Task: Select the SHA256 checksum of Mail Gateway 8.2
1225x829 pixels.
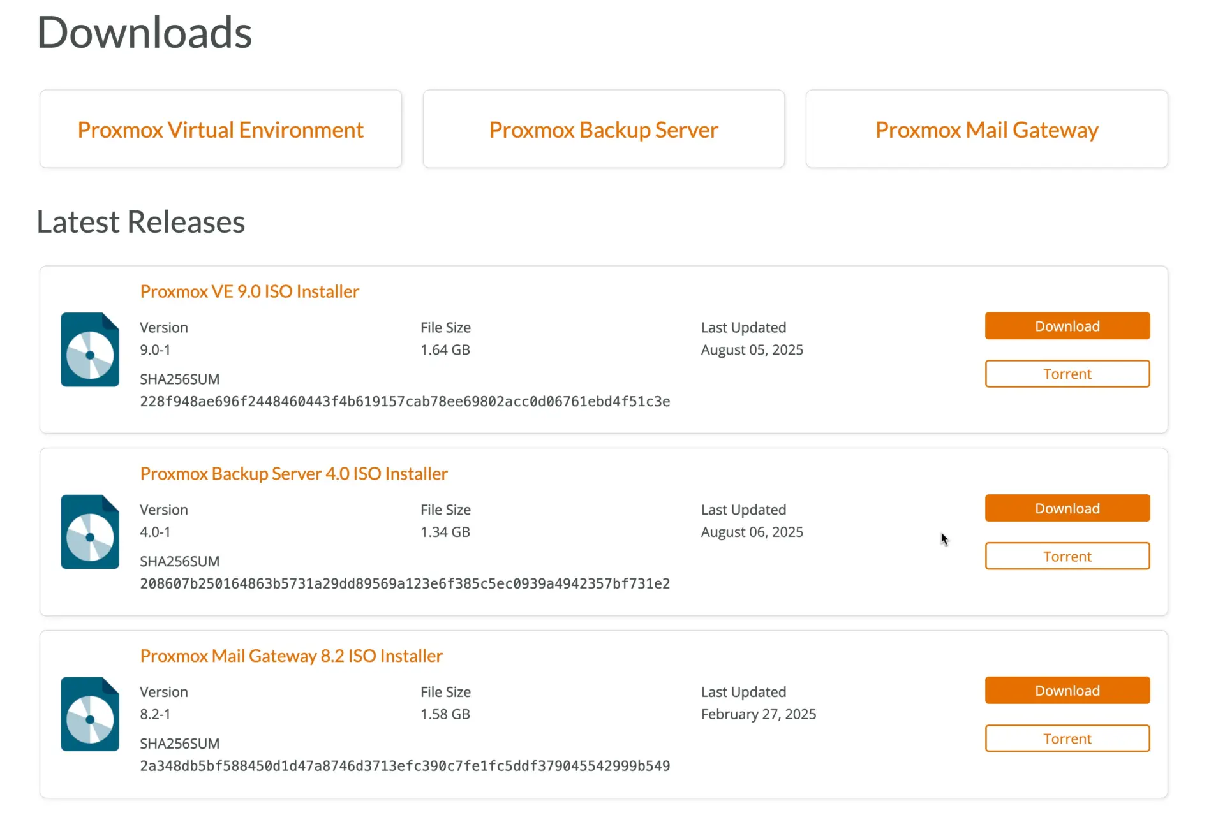Action: [x=405, y=765]
